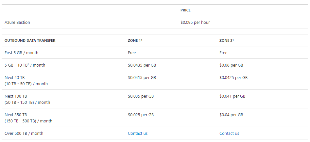310x142 pixels.
Task: Click the Azure Bastion row label
Action: click(17, 23)
